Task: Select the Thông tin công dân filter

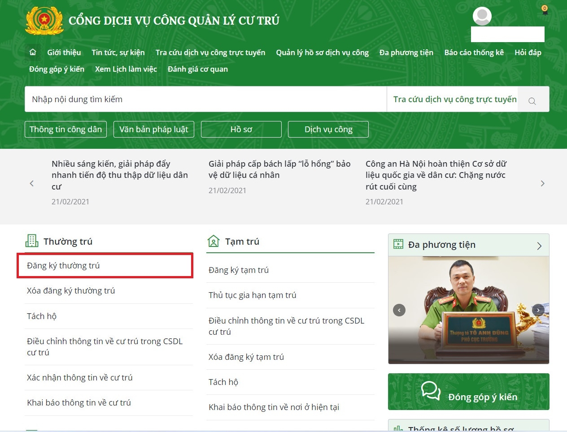Action: pyautogui.click(x=65, y=129)
